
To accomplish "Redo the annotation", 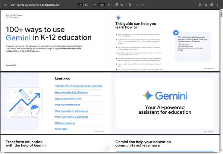I will point(143,5).
